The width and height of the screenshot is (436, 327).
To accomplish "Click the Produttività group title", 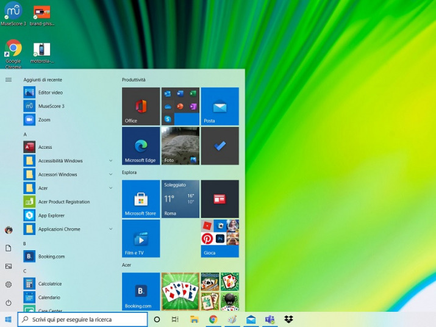I will click(134, 79).
